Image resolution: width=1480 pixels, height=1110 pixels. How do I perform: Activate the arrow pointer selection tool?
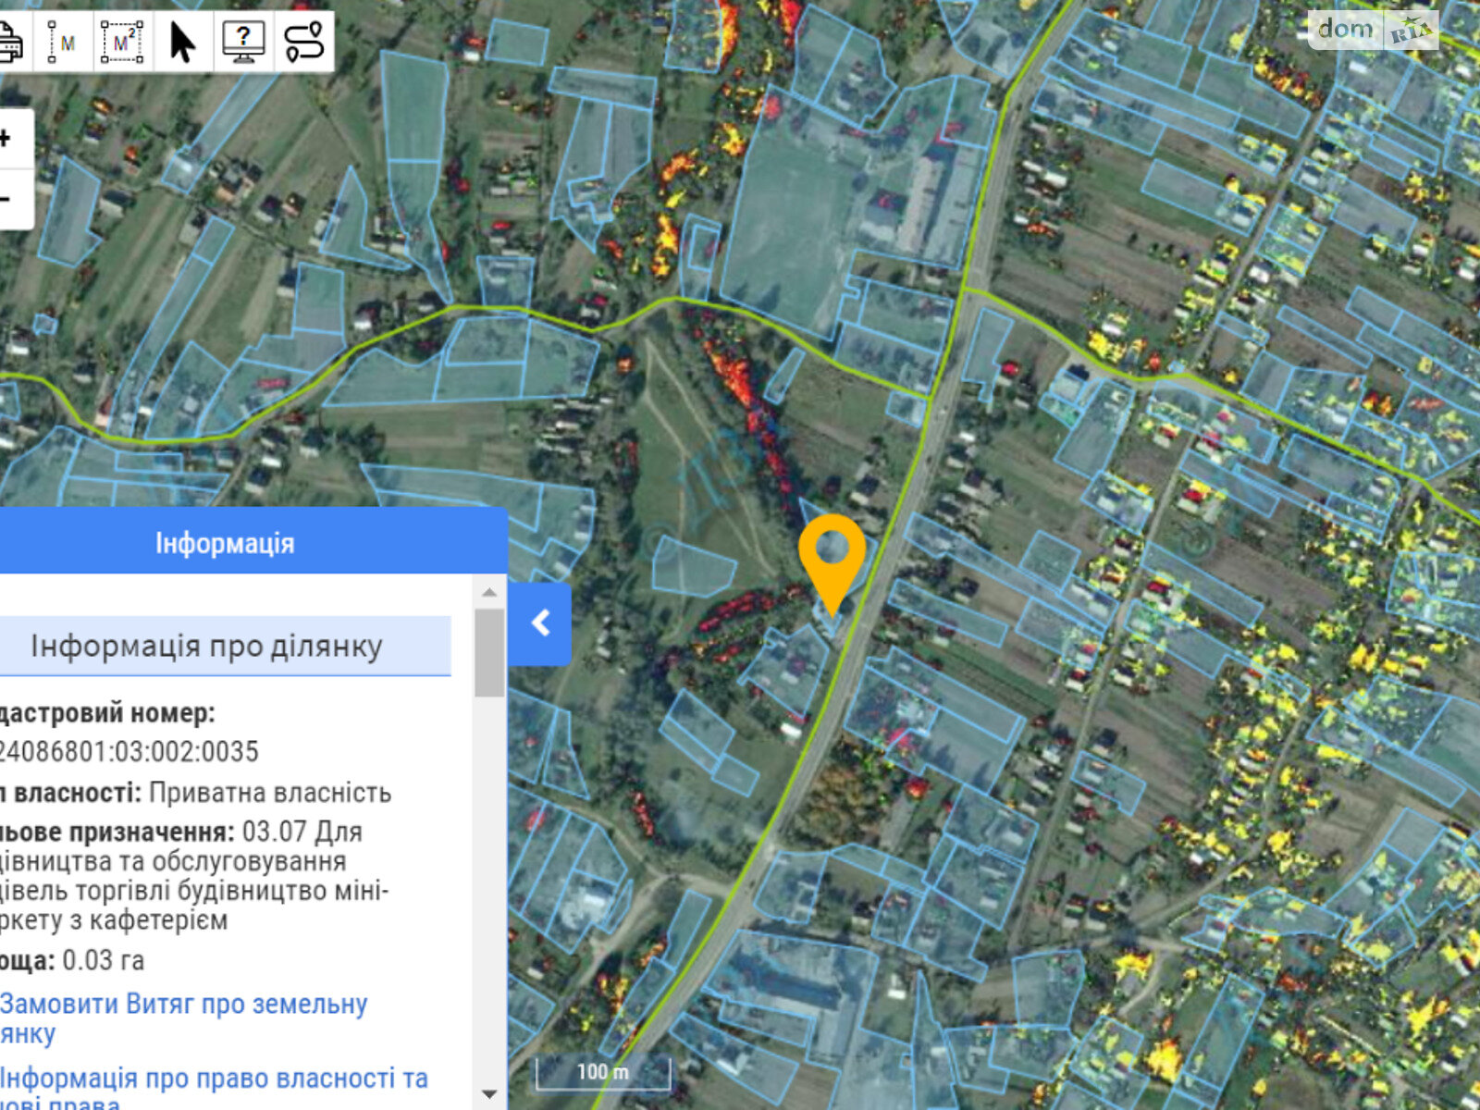(183, 42)
